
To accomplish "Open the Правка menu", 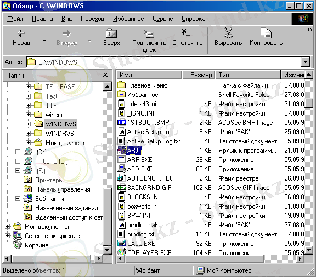I will (42, 19).
